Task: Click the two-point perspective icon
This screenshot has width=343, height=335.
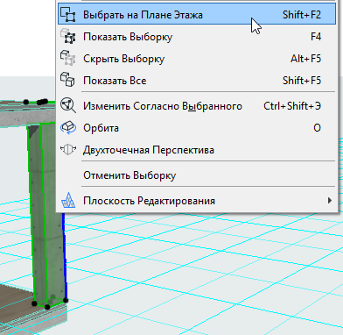Action: pyautogui.click(x=68, y=150)
